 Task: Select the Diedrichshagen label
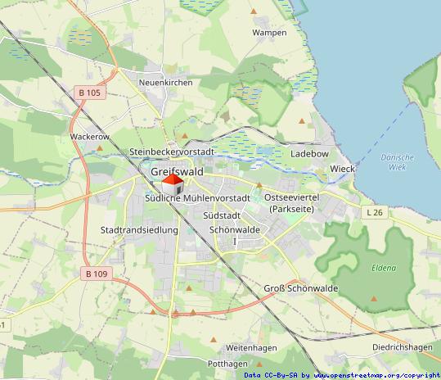(403, 347)
